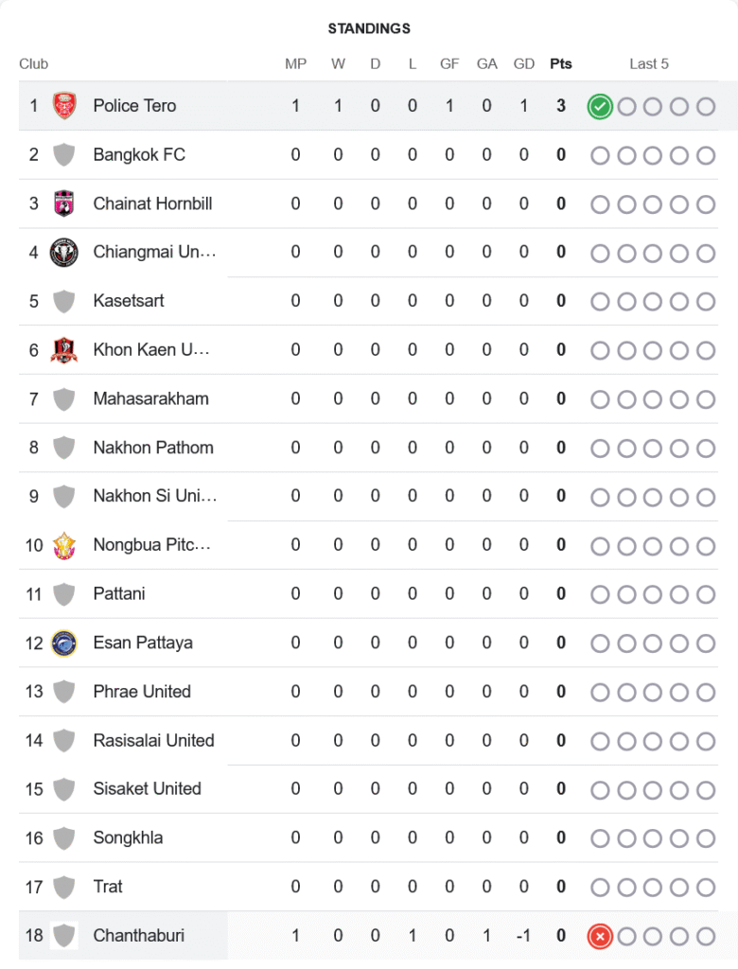Viewport: 738px width, 969px height.
Task: Click the Chiangmai United elephant crest
Action: [x=63, y=252]
